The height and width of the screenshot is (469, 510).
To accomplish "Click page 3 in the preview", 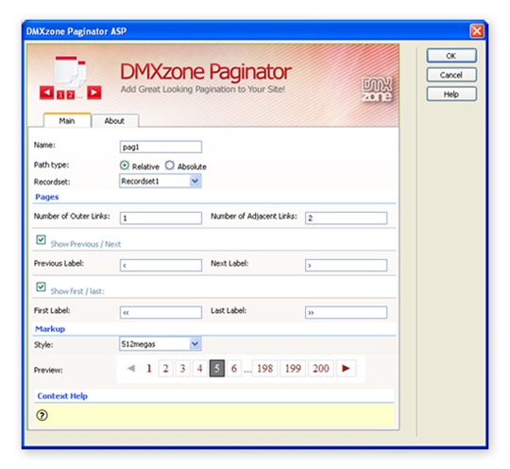I will (183, 369).
